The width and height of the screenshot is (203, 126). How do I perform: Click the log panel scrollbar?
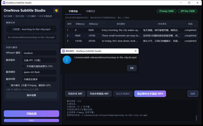196,118
